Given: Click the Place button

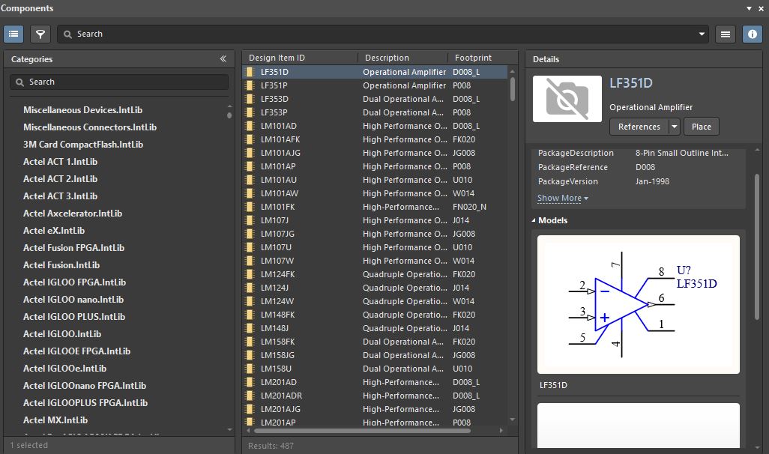Looking at the screenshot, I should point(701,127).
